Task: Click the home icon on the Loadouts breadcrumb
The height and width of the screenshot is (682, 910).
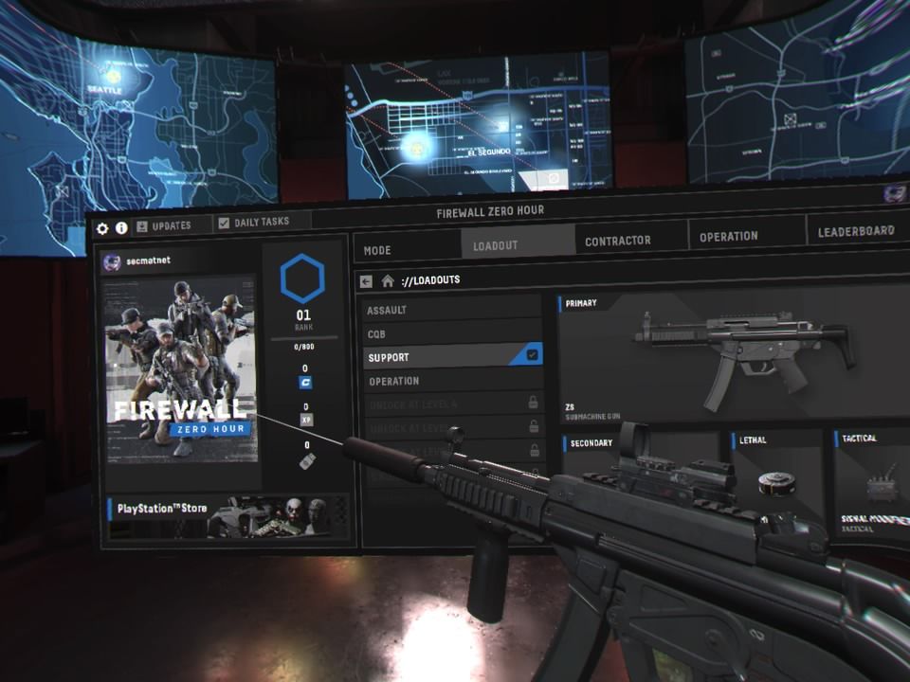Action: pos(389,279)
